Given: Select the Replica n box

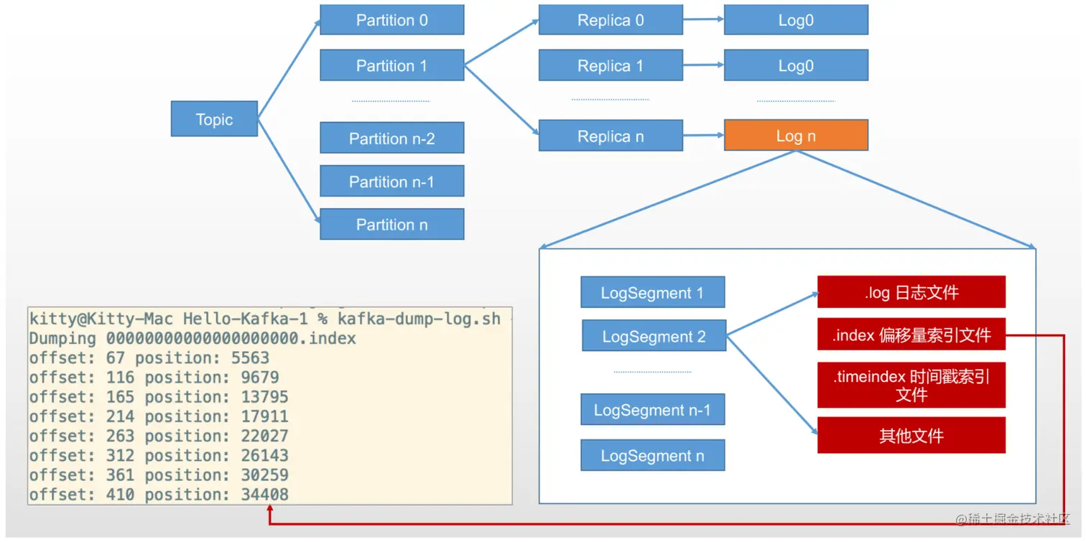Looking at the screenshot, I should [611, 135].
